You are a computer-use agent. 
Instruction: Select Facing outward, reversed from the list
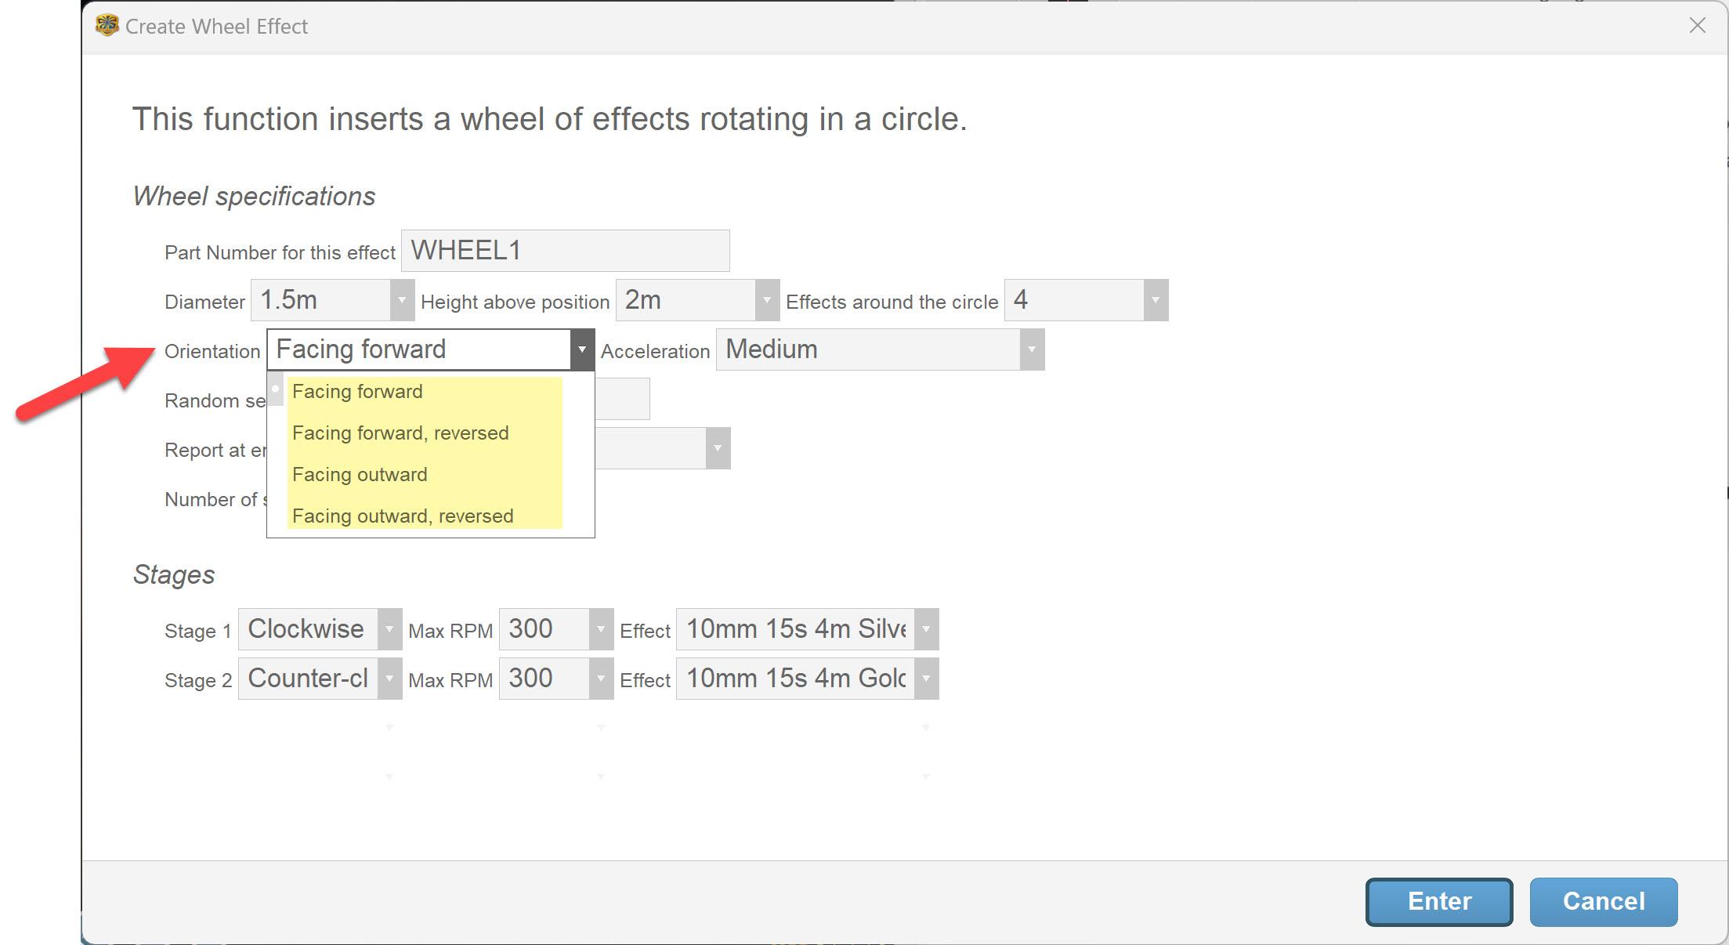point(403,516)
